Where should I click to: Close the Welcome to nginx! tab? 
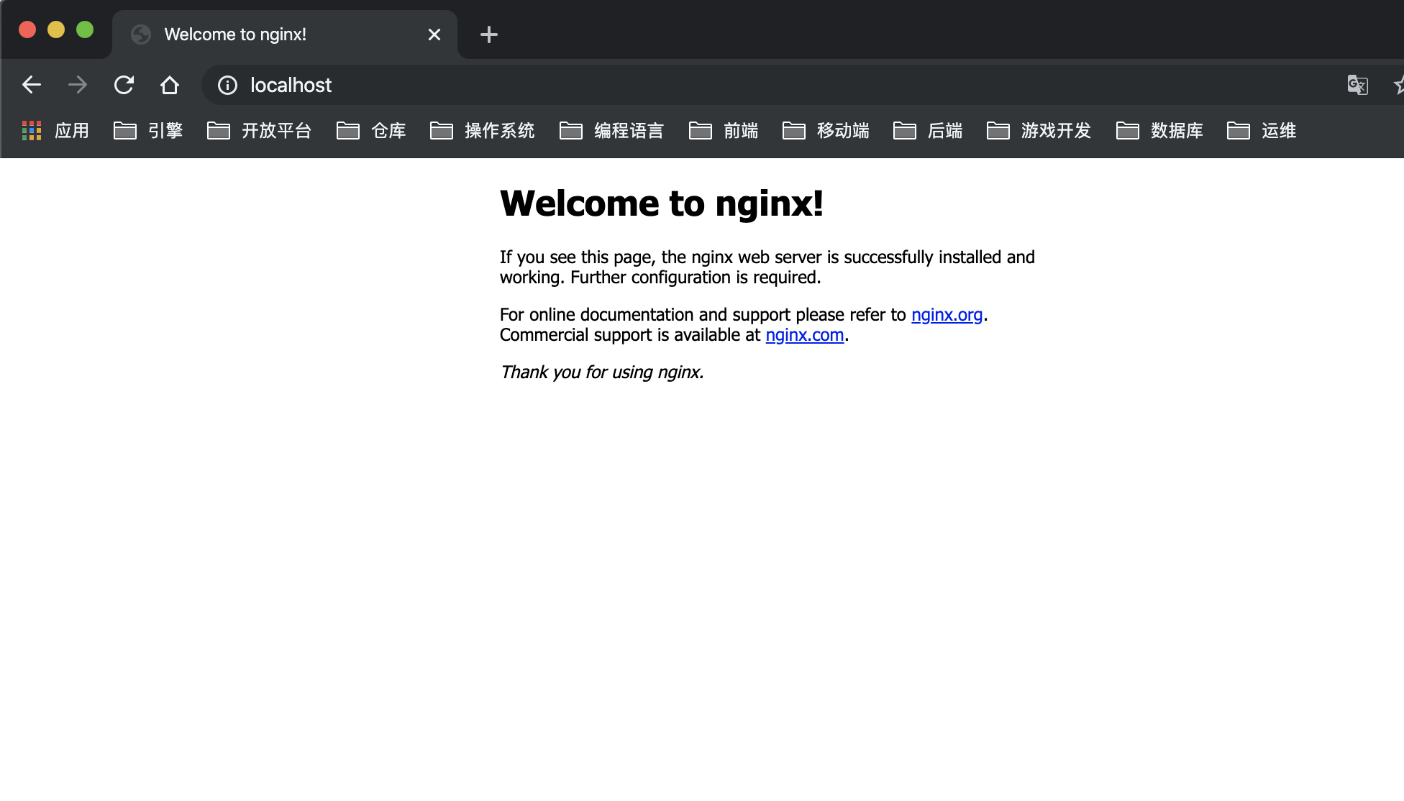[434, 35]
